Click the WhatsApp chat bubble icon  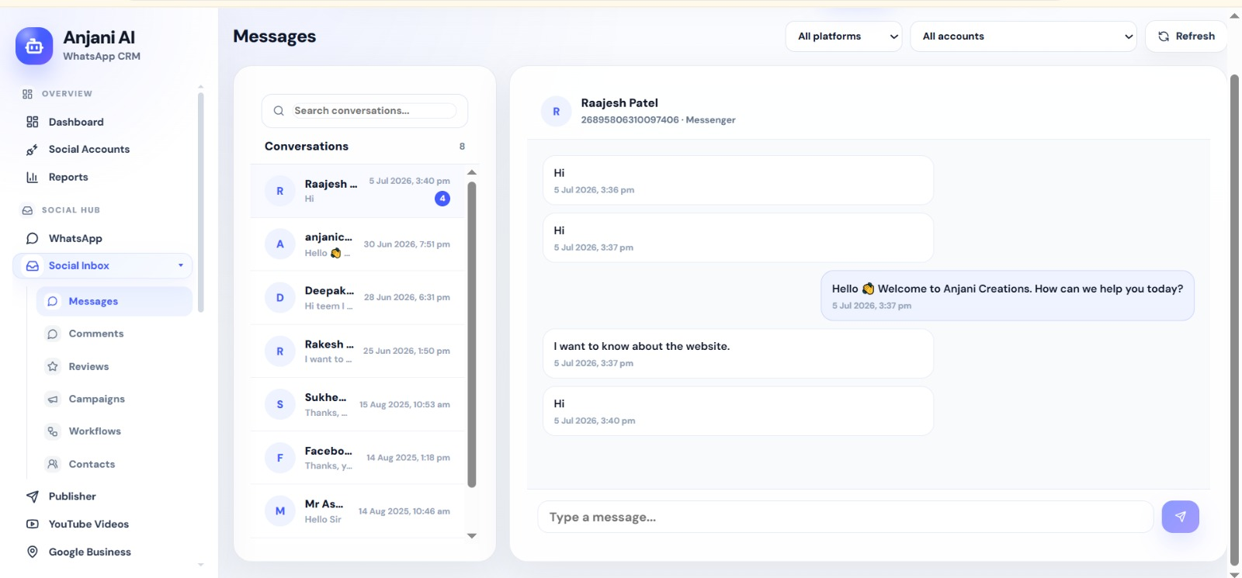coord(32,238)
